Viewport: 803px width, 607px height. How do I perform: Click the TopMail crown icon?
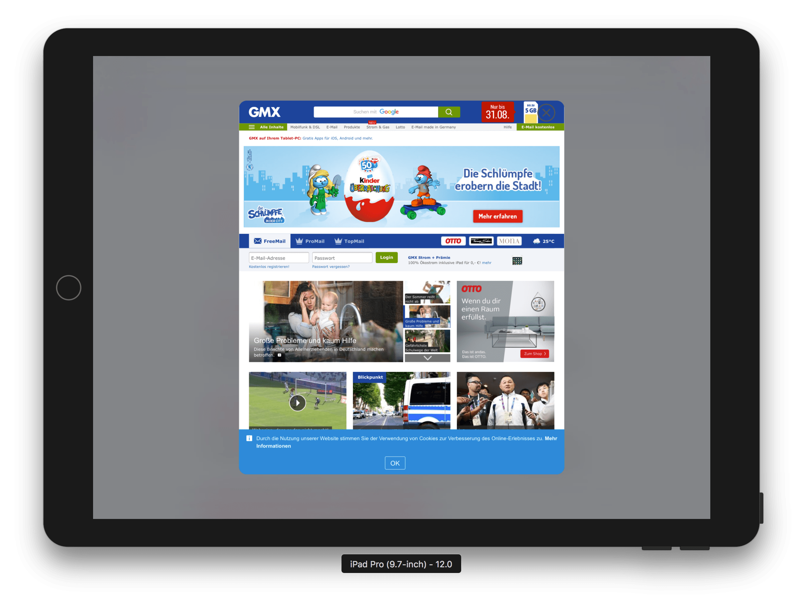[338, 241]
